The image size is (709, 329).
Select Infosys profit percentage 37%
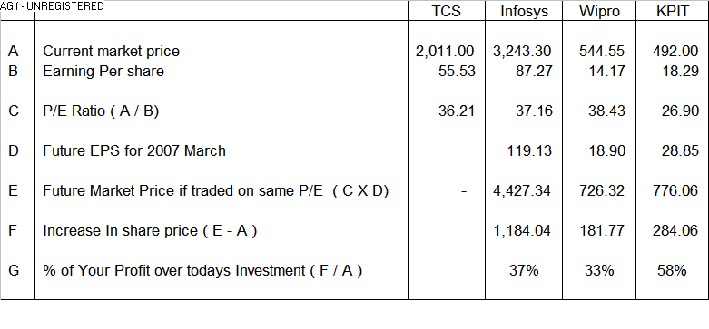tap(524, 270)
